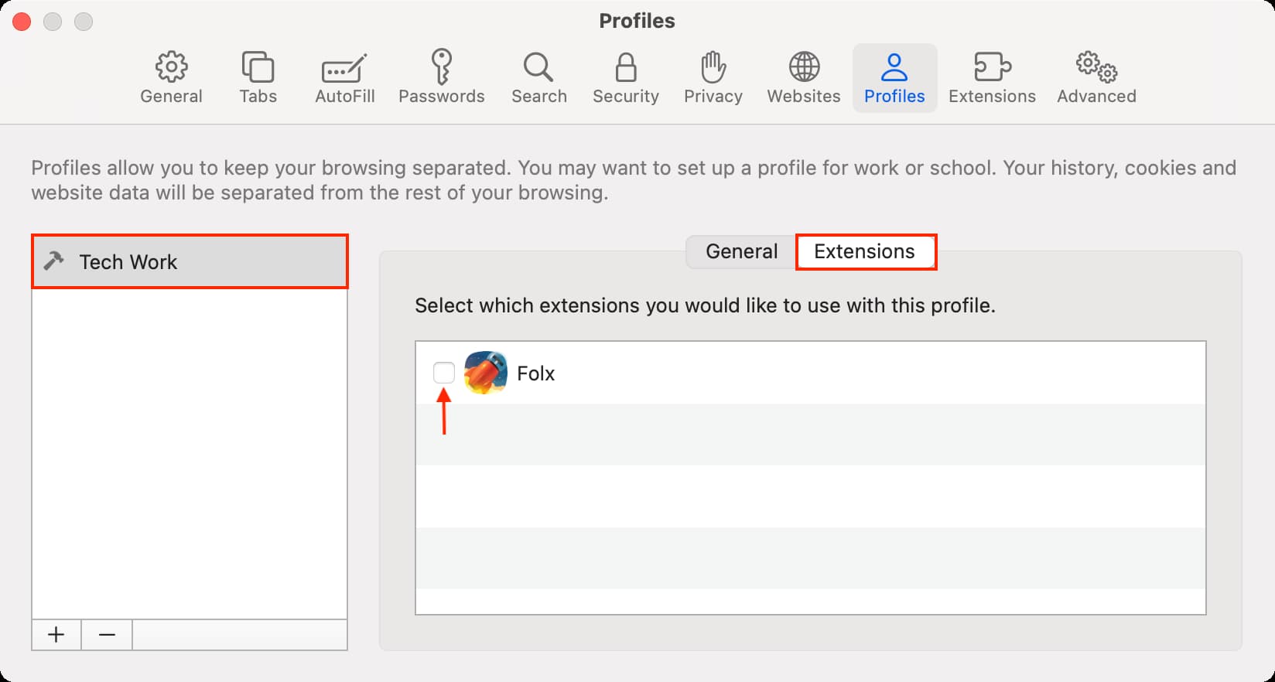
Task: Open the Extensions pane in toolbar
Action: pos(992,78)
